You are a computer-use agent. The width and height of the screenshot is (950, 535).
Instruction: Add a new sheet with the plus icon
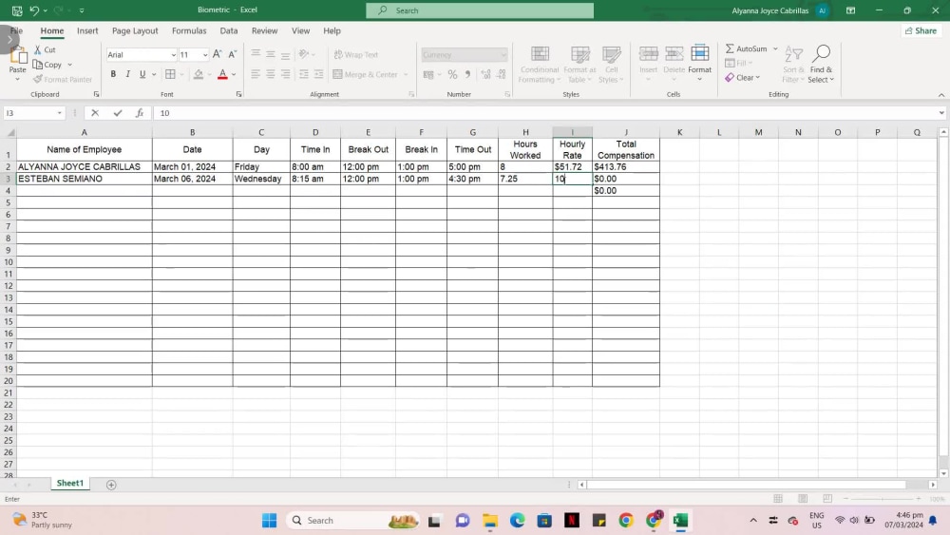(x=111, y=485)
